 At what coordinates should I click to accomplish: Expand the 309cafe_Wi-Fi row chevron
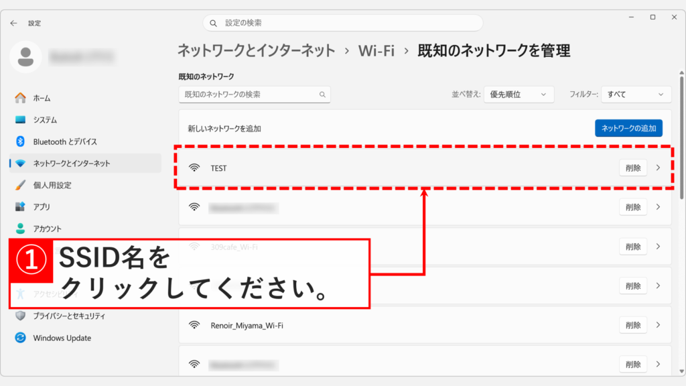point(658,247)
